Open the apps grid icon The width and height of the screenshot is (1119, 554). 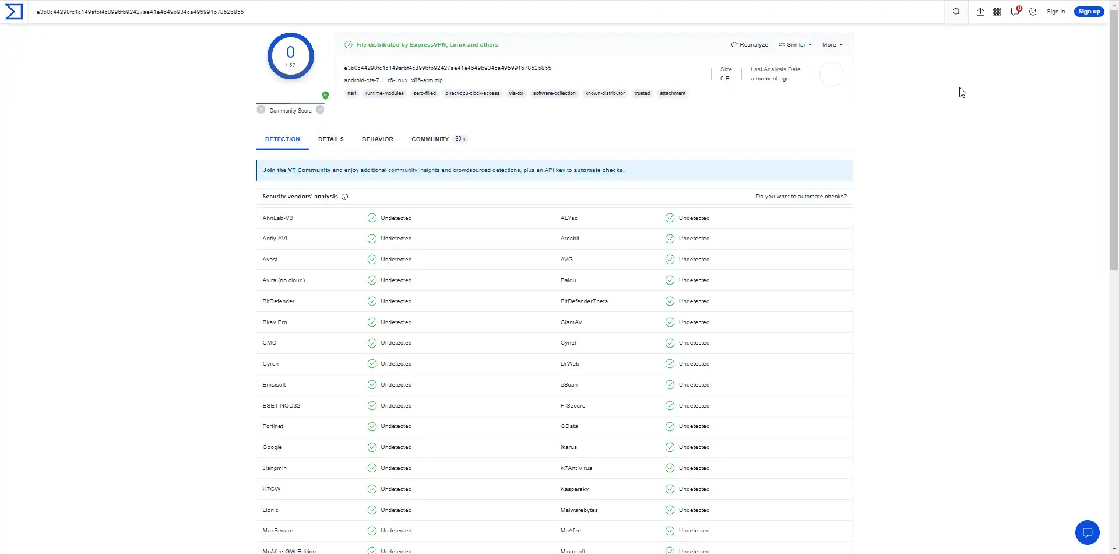tap(997, 12)
